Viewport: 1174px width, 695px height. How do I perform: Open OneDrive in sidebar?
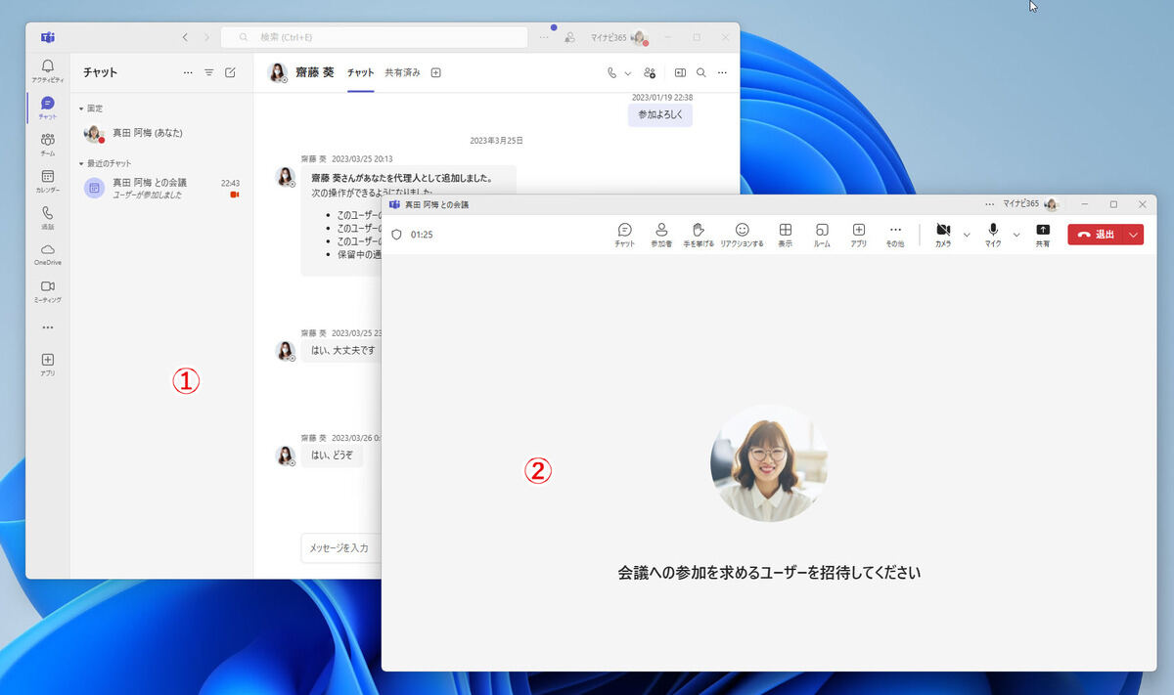[x=47, y=254]
